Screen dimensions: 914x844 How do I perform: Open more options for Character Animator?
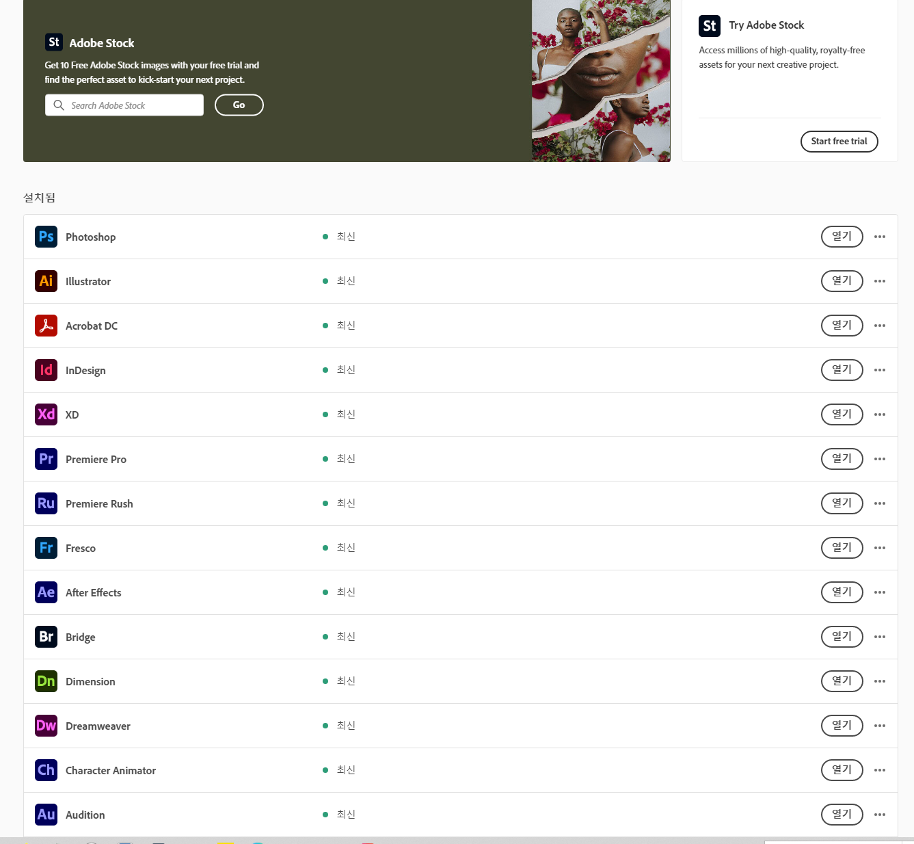[880, 770]
